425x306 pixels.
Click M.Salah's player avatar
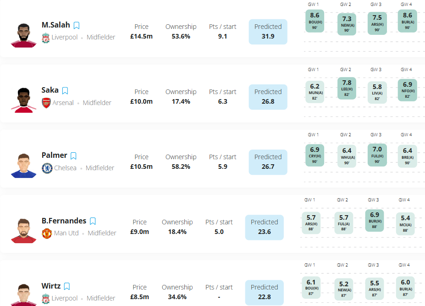click(x=23, y=34)
